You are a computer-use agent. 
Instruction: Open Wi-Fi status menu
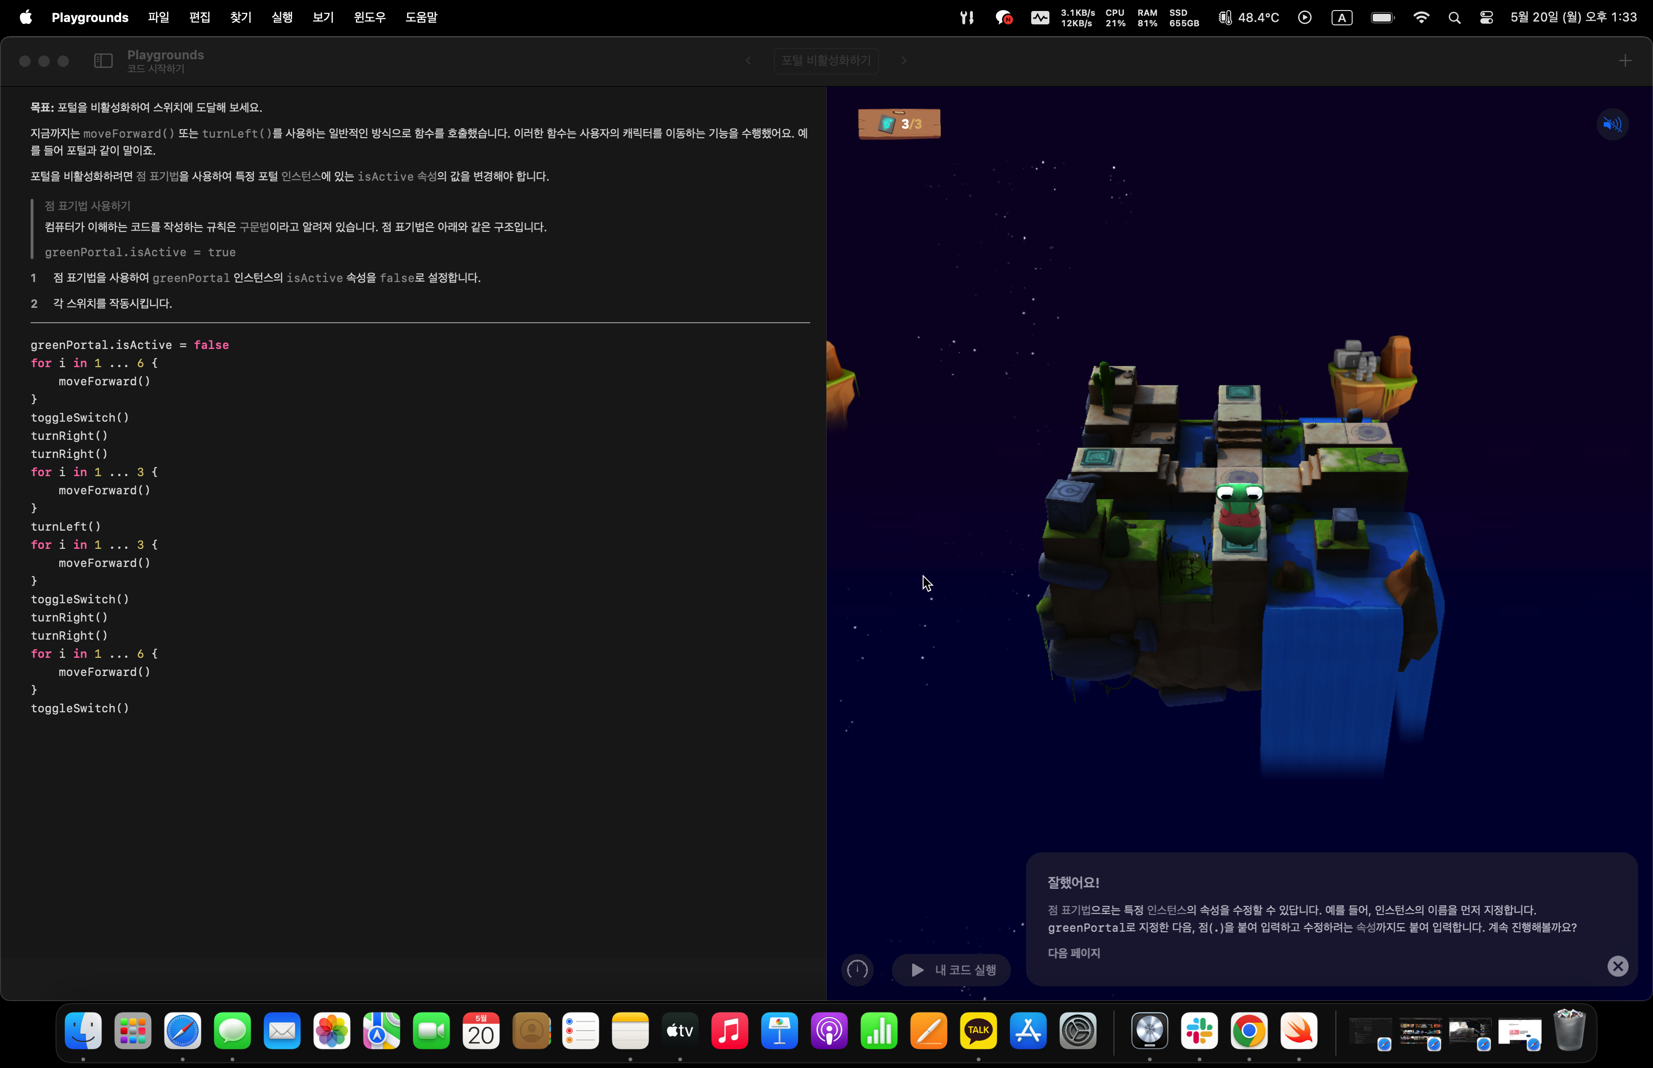click(x=1422, y=17)
